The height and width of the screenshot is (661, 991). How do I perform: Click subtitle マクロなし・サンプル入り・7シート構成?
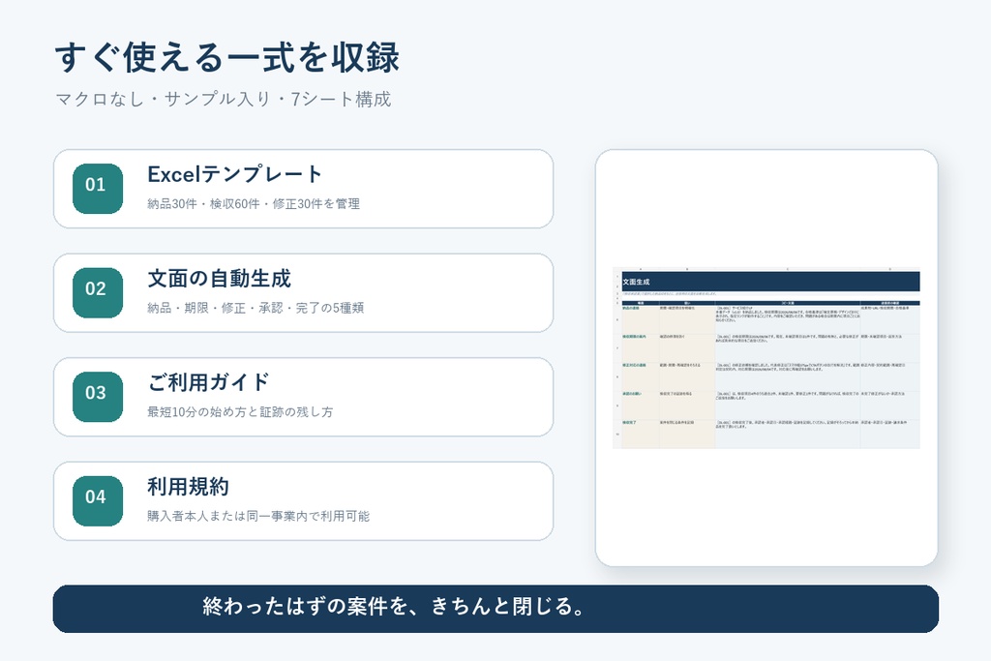(x=224, y=100)
